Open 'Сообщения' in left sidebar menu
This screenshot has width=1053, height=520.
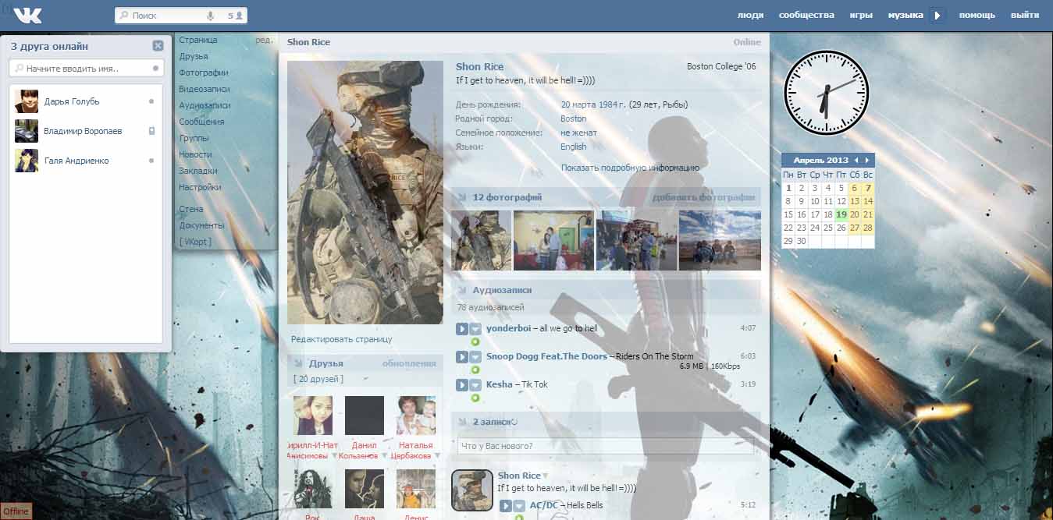(201, 122)
